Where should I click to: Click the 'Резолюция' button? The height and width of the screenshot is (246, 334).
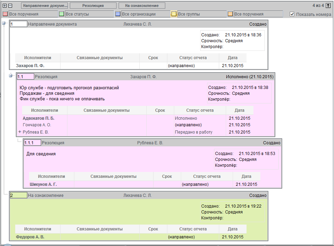point(93,6)
